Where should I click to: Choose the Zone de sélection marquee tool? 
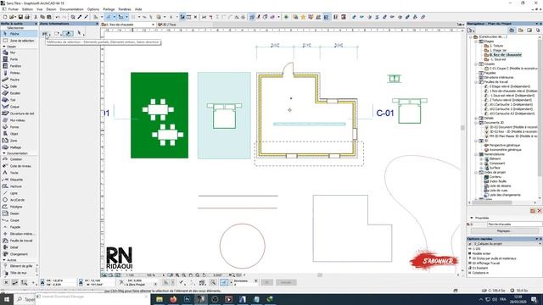click(19, 41)
